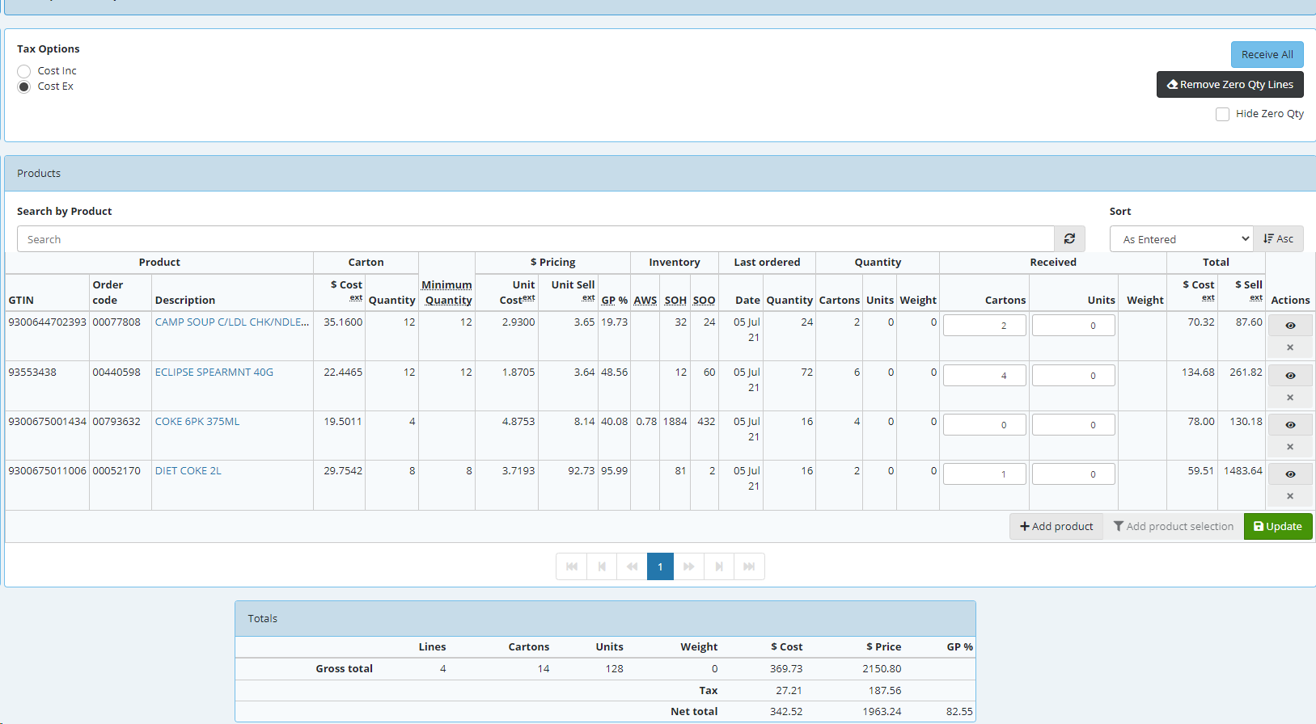Edit received cartons for COKE 6PK 375ML
This screenshot has width=1316, height=724.
(984, 424)
